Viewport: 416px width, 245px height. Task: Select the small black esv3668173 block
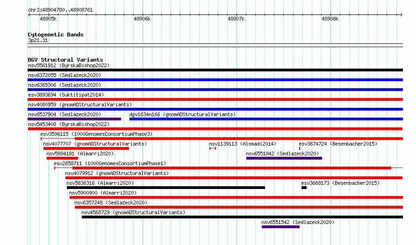tap(304, 188)
